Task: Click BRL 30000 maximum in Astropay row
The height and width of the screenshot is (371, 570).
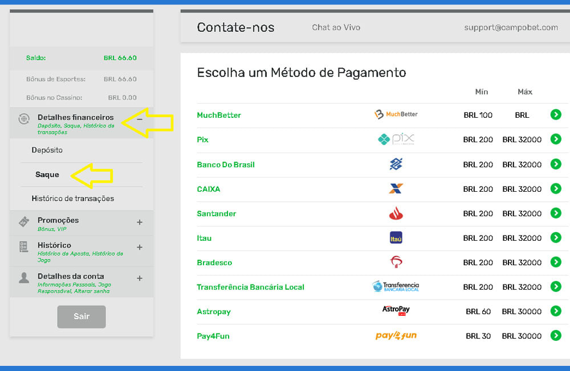Action: point(522,311)
